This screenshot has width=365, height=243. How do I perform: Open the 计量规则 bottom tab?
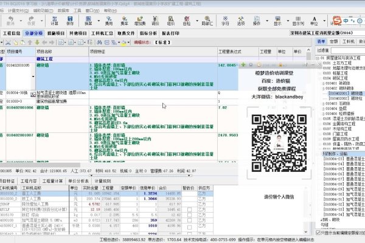click(103, 181)
